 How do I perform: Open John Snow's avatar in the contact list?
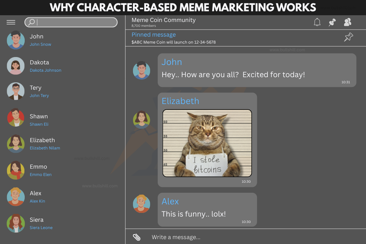(16, 40)
